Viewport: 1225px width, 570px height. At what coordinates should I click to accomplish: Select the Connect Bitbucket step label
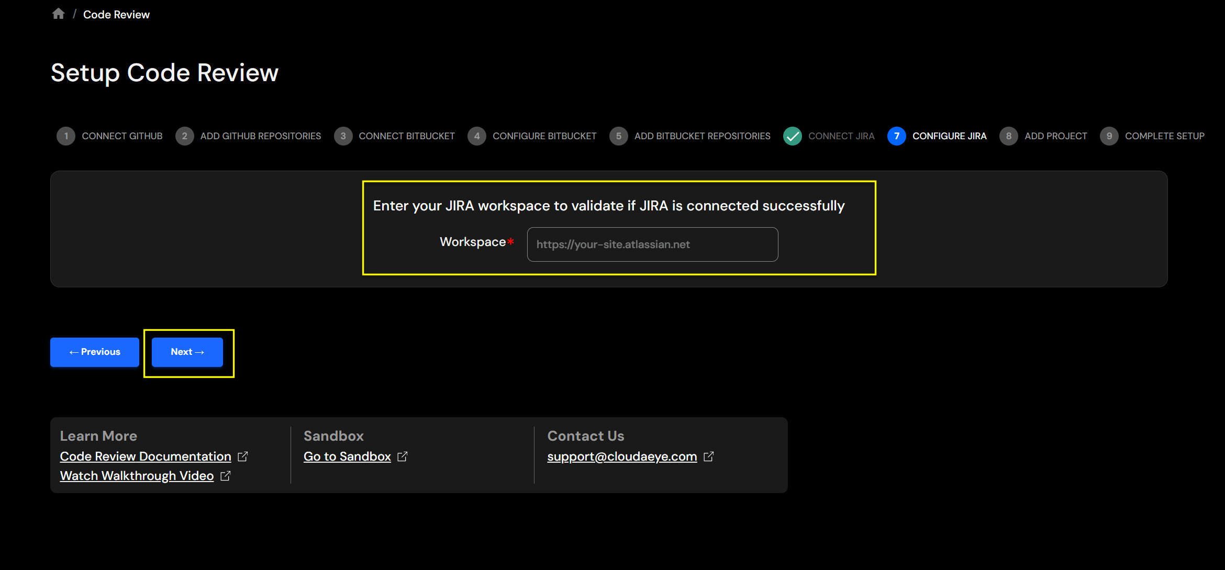point(406,136)
